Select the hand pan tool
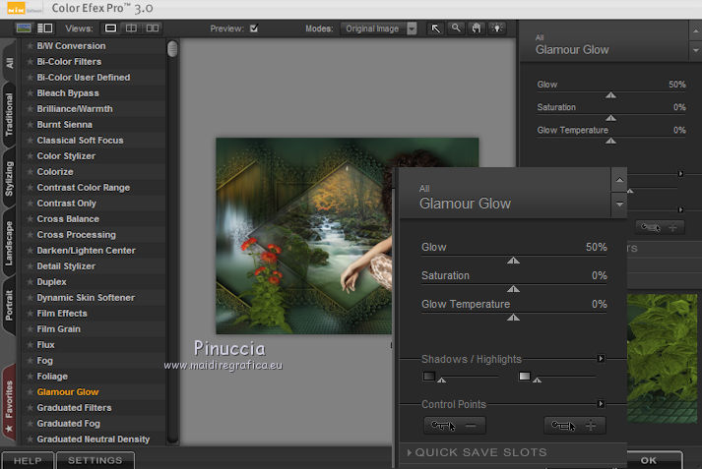This screenshot has width=702, height=469. coord(476,29)
